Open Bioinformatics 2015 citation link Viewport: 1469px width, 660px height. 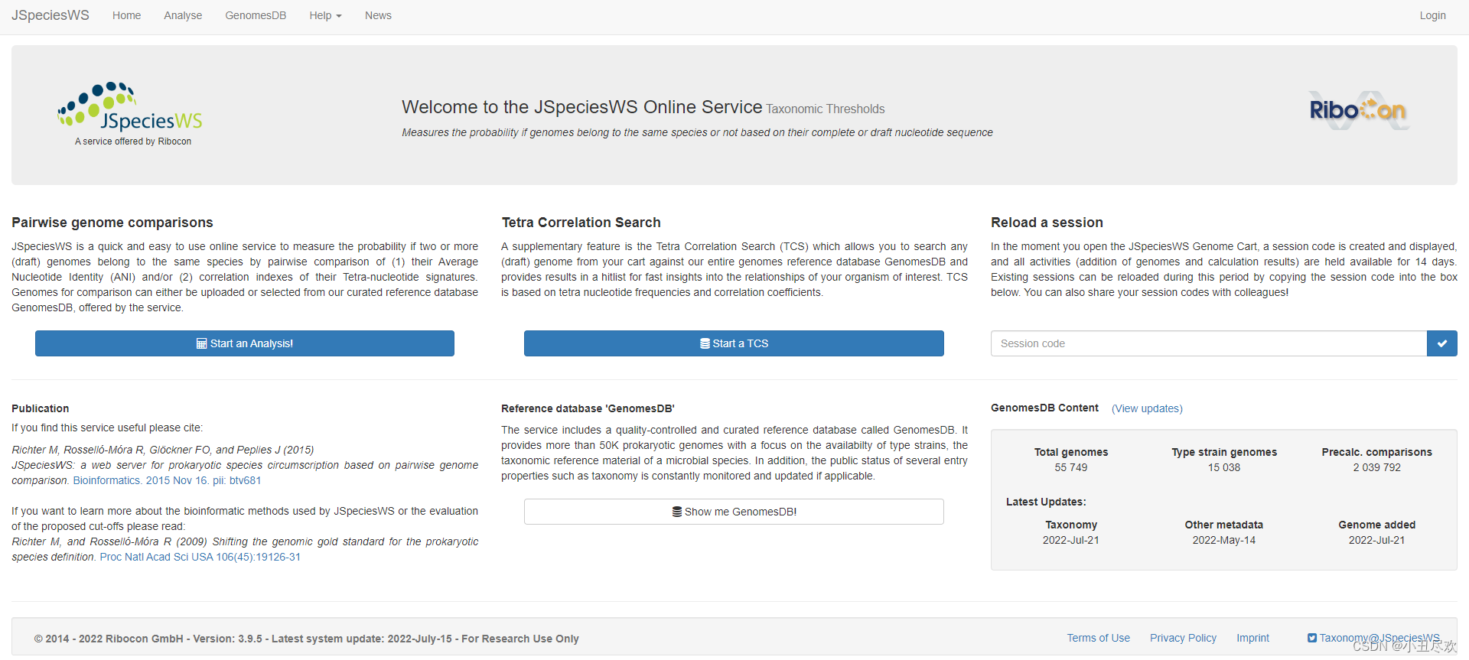(167, 480)
